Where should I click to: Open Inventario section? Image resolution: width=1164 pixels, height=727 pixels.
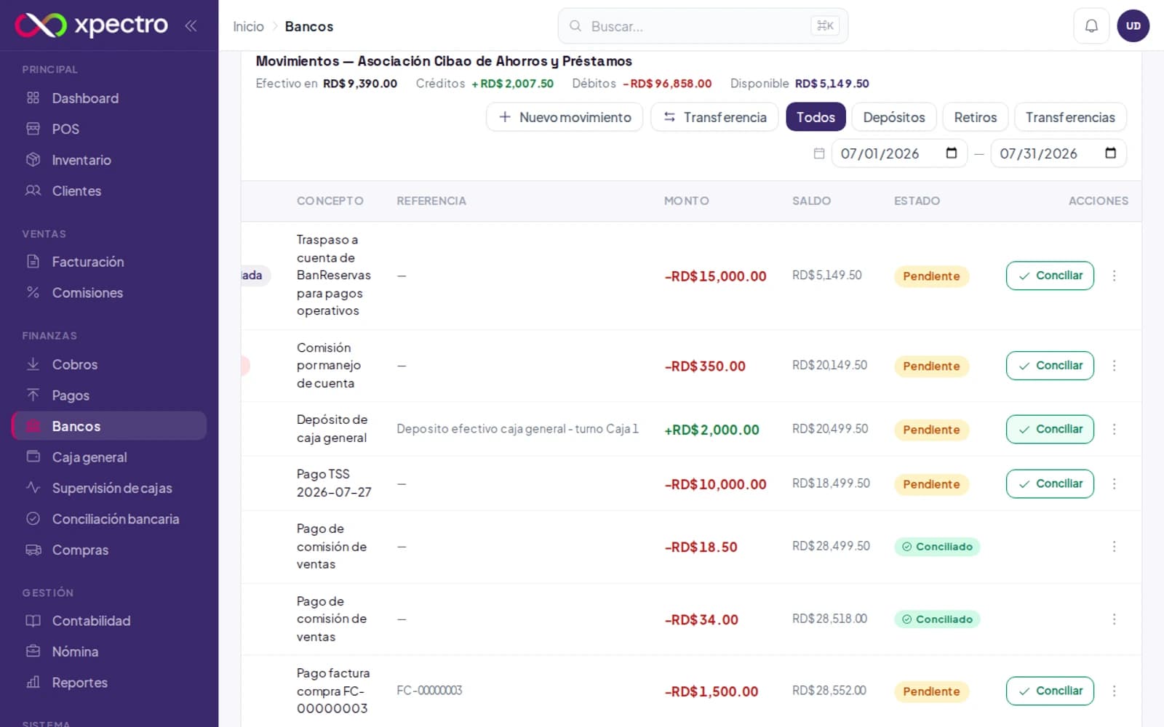click(109, 160)
